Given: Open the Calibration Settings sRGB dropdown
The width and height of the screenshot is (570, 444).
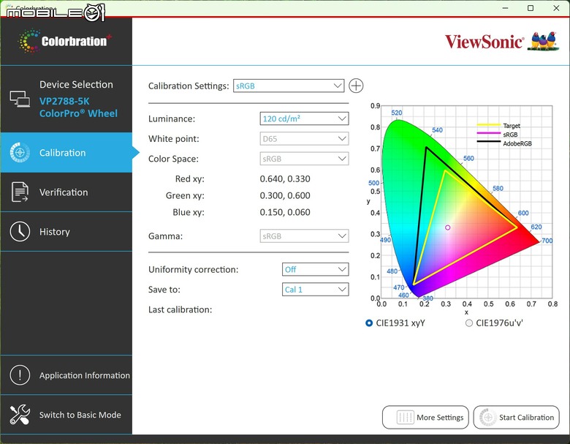Looking at the screenshot, I should click(x=289, y=86).
